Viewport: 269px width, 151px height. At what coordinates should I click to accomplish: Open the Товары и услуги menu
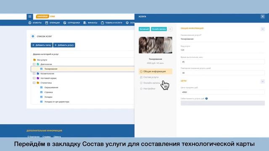click(111, 23)
